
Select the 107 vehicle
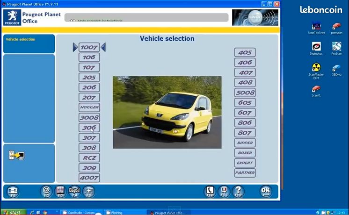tap(89, 67)
